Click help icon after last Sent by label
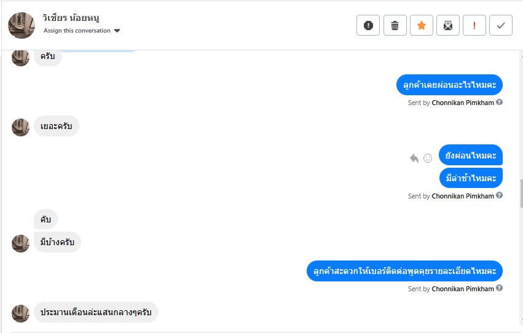The image size is (523, 333). (x=500, y=288)
